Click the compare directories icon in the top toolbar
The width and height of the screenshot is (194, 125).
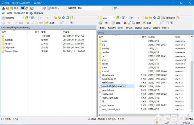[4, 8]
